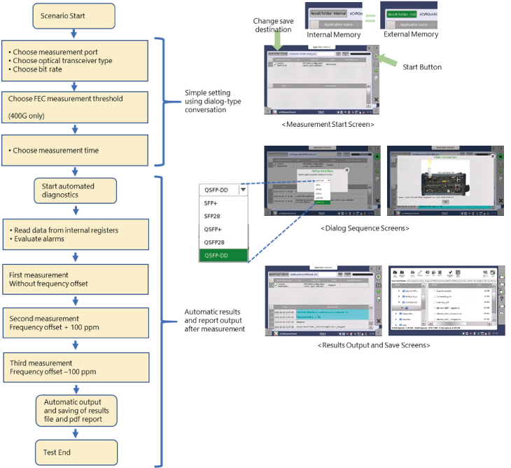Viewport: 511px width, 468px height.
Task: Click the sidebar X icon on Setup Interface screen
Action: click(x=377, y=200)
